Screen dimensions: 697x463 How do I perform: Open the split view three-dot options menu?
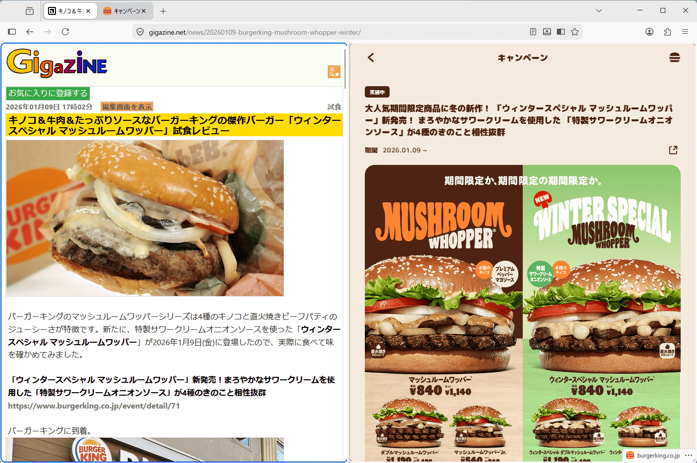(x=689, y=455)
